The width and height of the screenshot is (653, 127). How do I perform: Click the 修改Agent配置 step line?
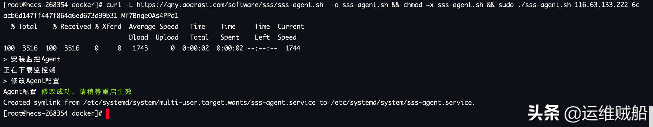(x=31, y=81)
